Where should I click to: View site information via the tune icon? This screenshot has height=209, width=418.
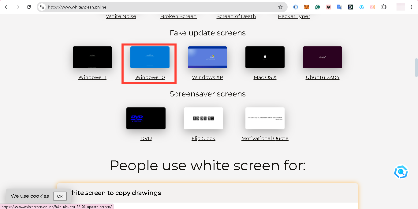point(42,7)
